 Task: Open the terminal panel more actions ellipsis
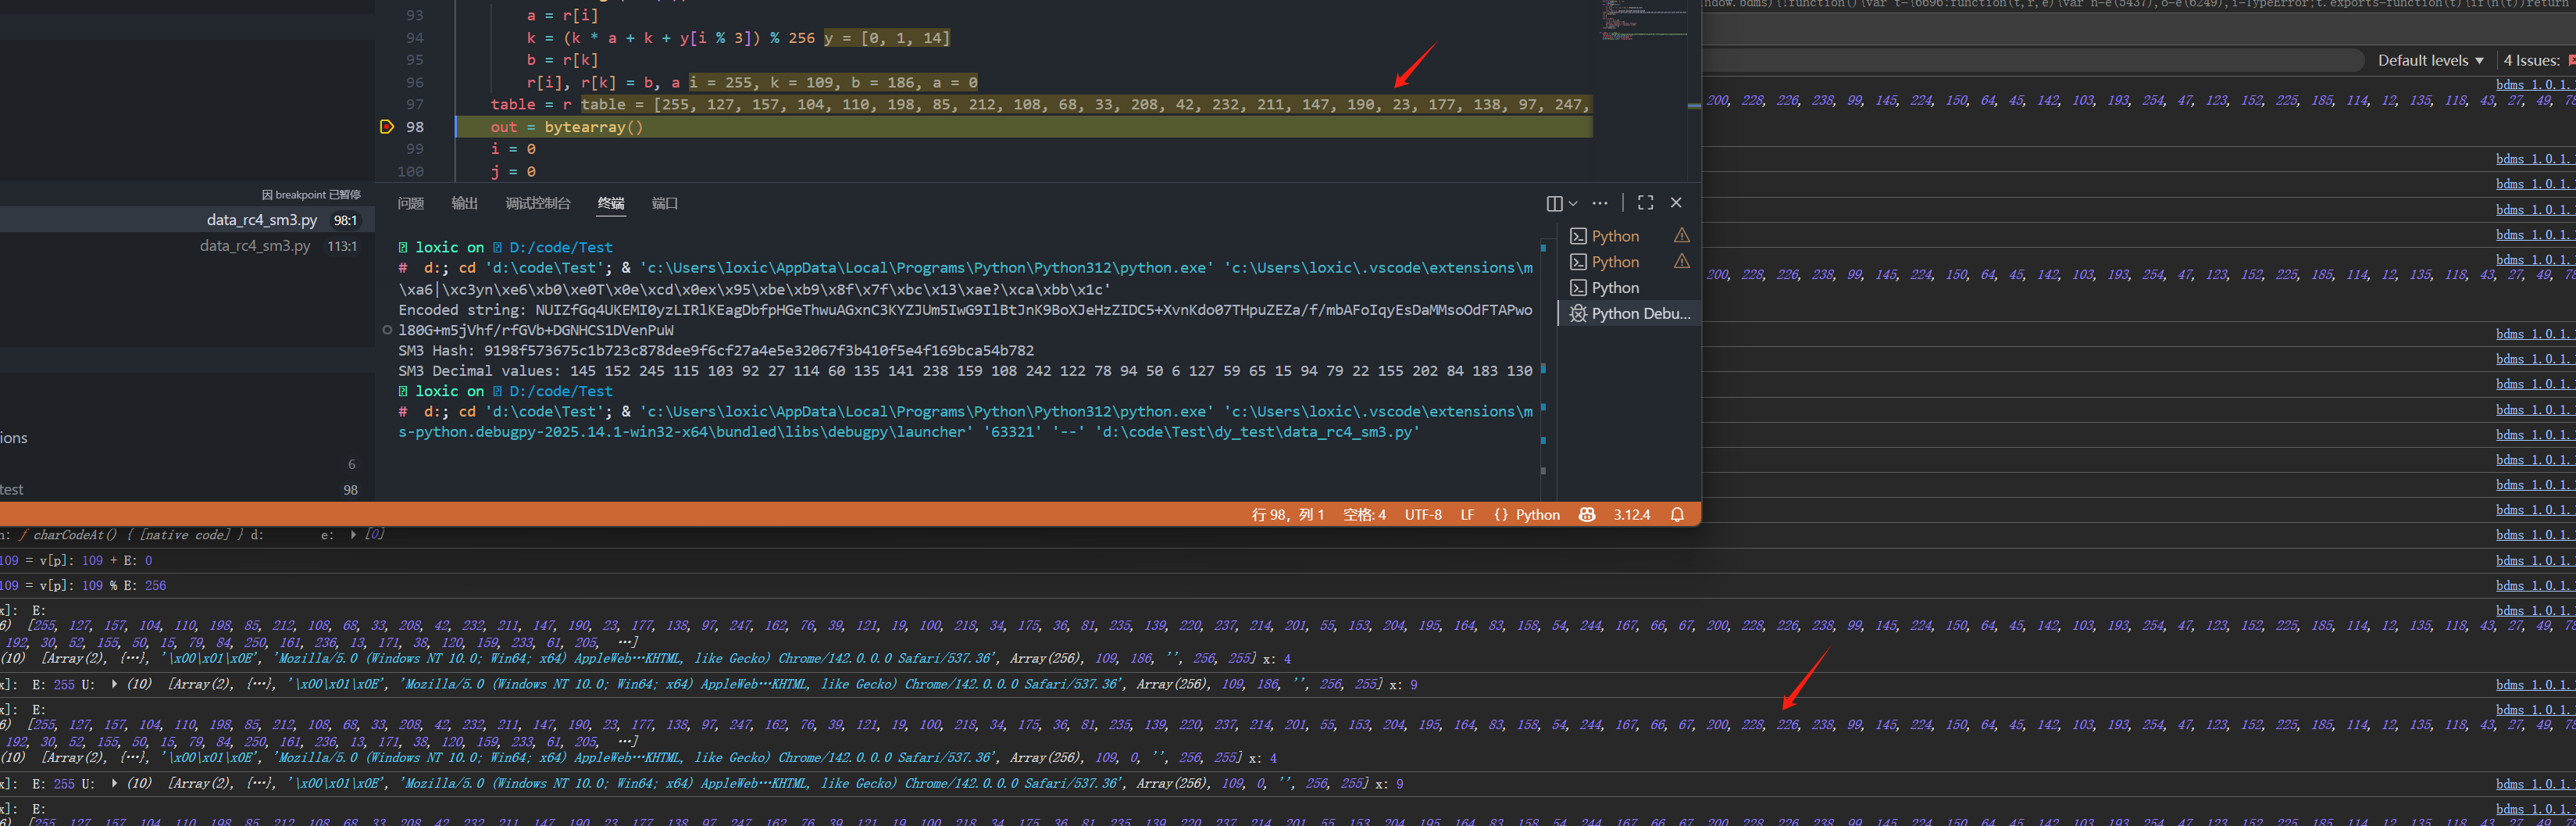[x=1600, y=203]
